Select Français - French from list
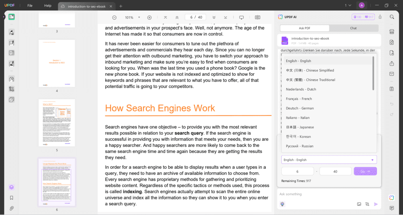Viewport: 403px width, 215px height. click(x=299, y=99)
